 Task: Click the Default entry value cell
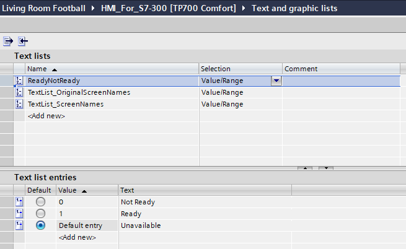(87, 225)
